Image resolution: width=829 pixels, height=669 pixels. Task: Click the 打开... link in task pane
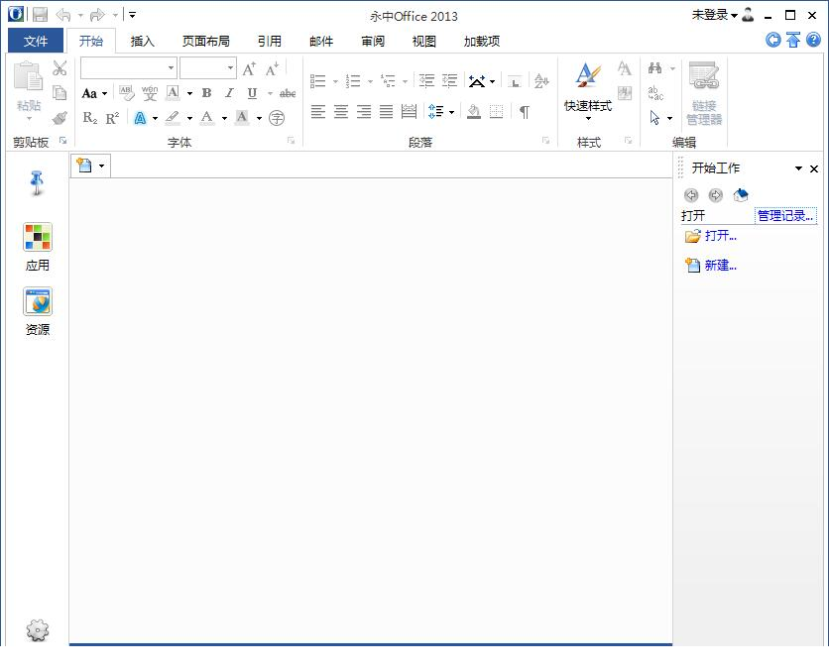click(721, 236)
